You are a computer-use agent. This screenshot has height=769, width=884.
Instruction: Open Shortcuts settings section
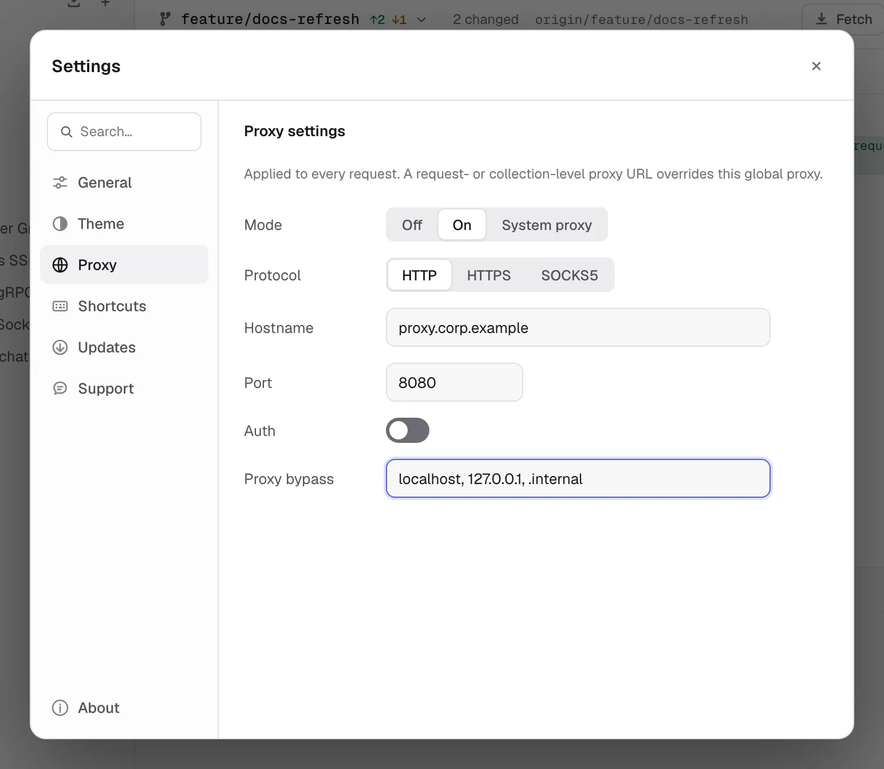[x=124, y=306]
